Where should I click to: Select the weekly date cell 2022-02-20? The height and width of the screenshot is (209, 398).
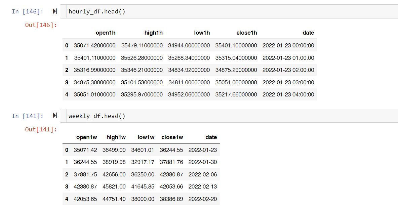[x=203, y=199]
